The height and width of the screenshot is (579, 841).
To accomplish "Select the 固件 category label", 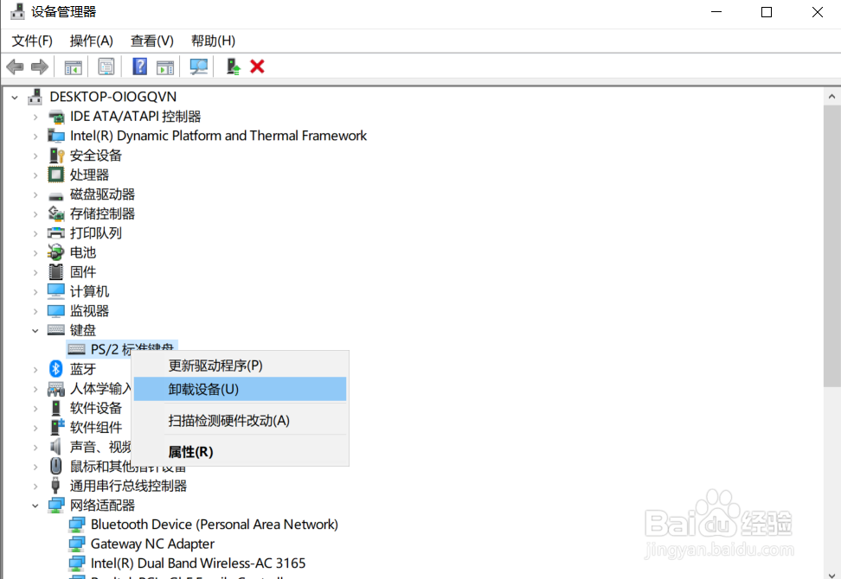I will pyautogui.click(x=83, y=271).
